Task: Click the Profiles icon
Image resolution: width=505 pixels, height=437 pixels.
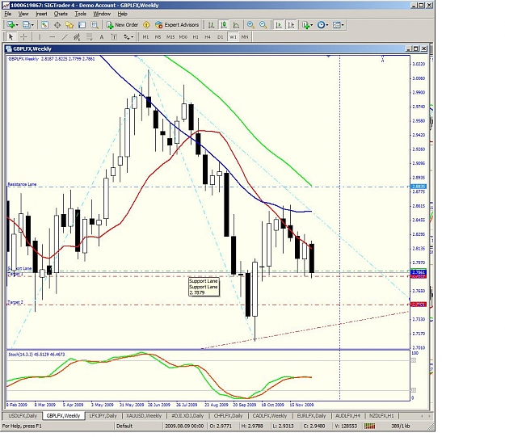Action: [27, 25]
